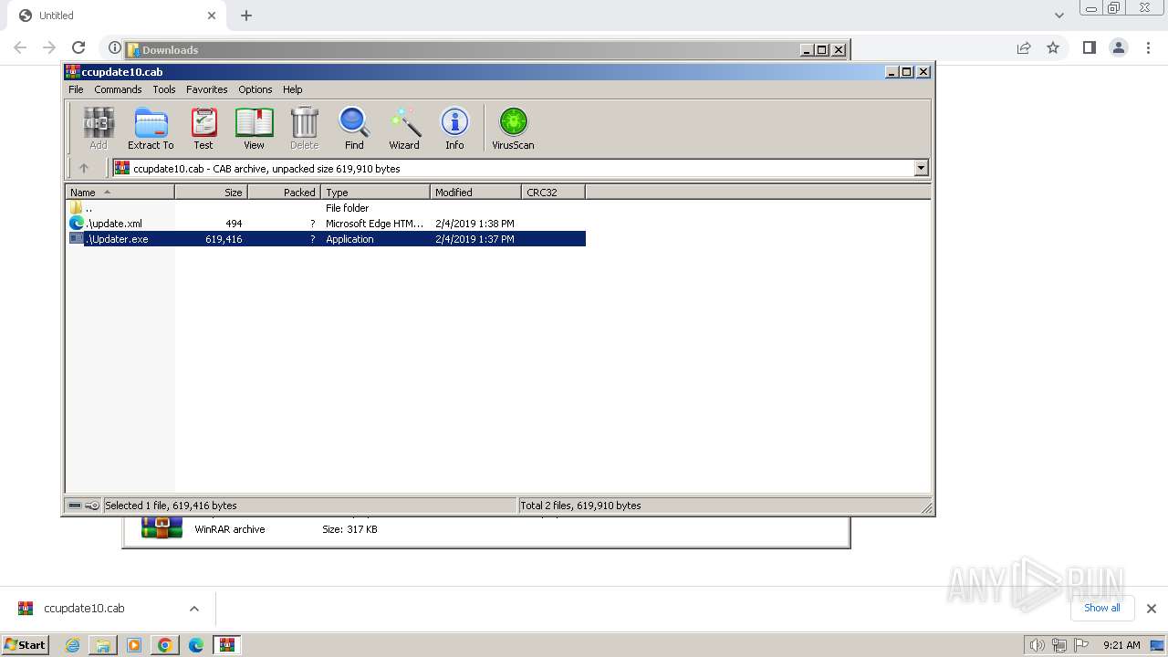Go up one folder level

tap(84, 168)
